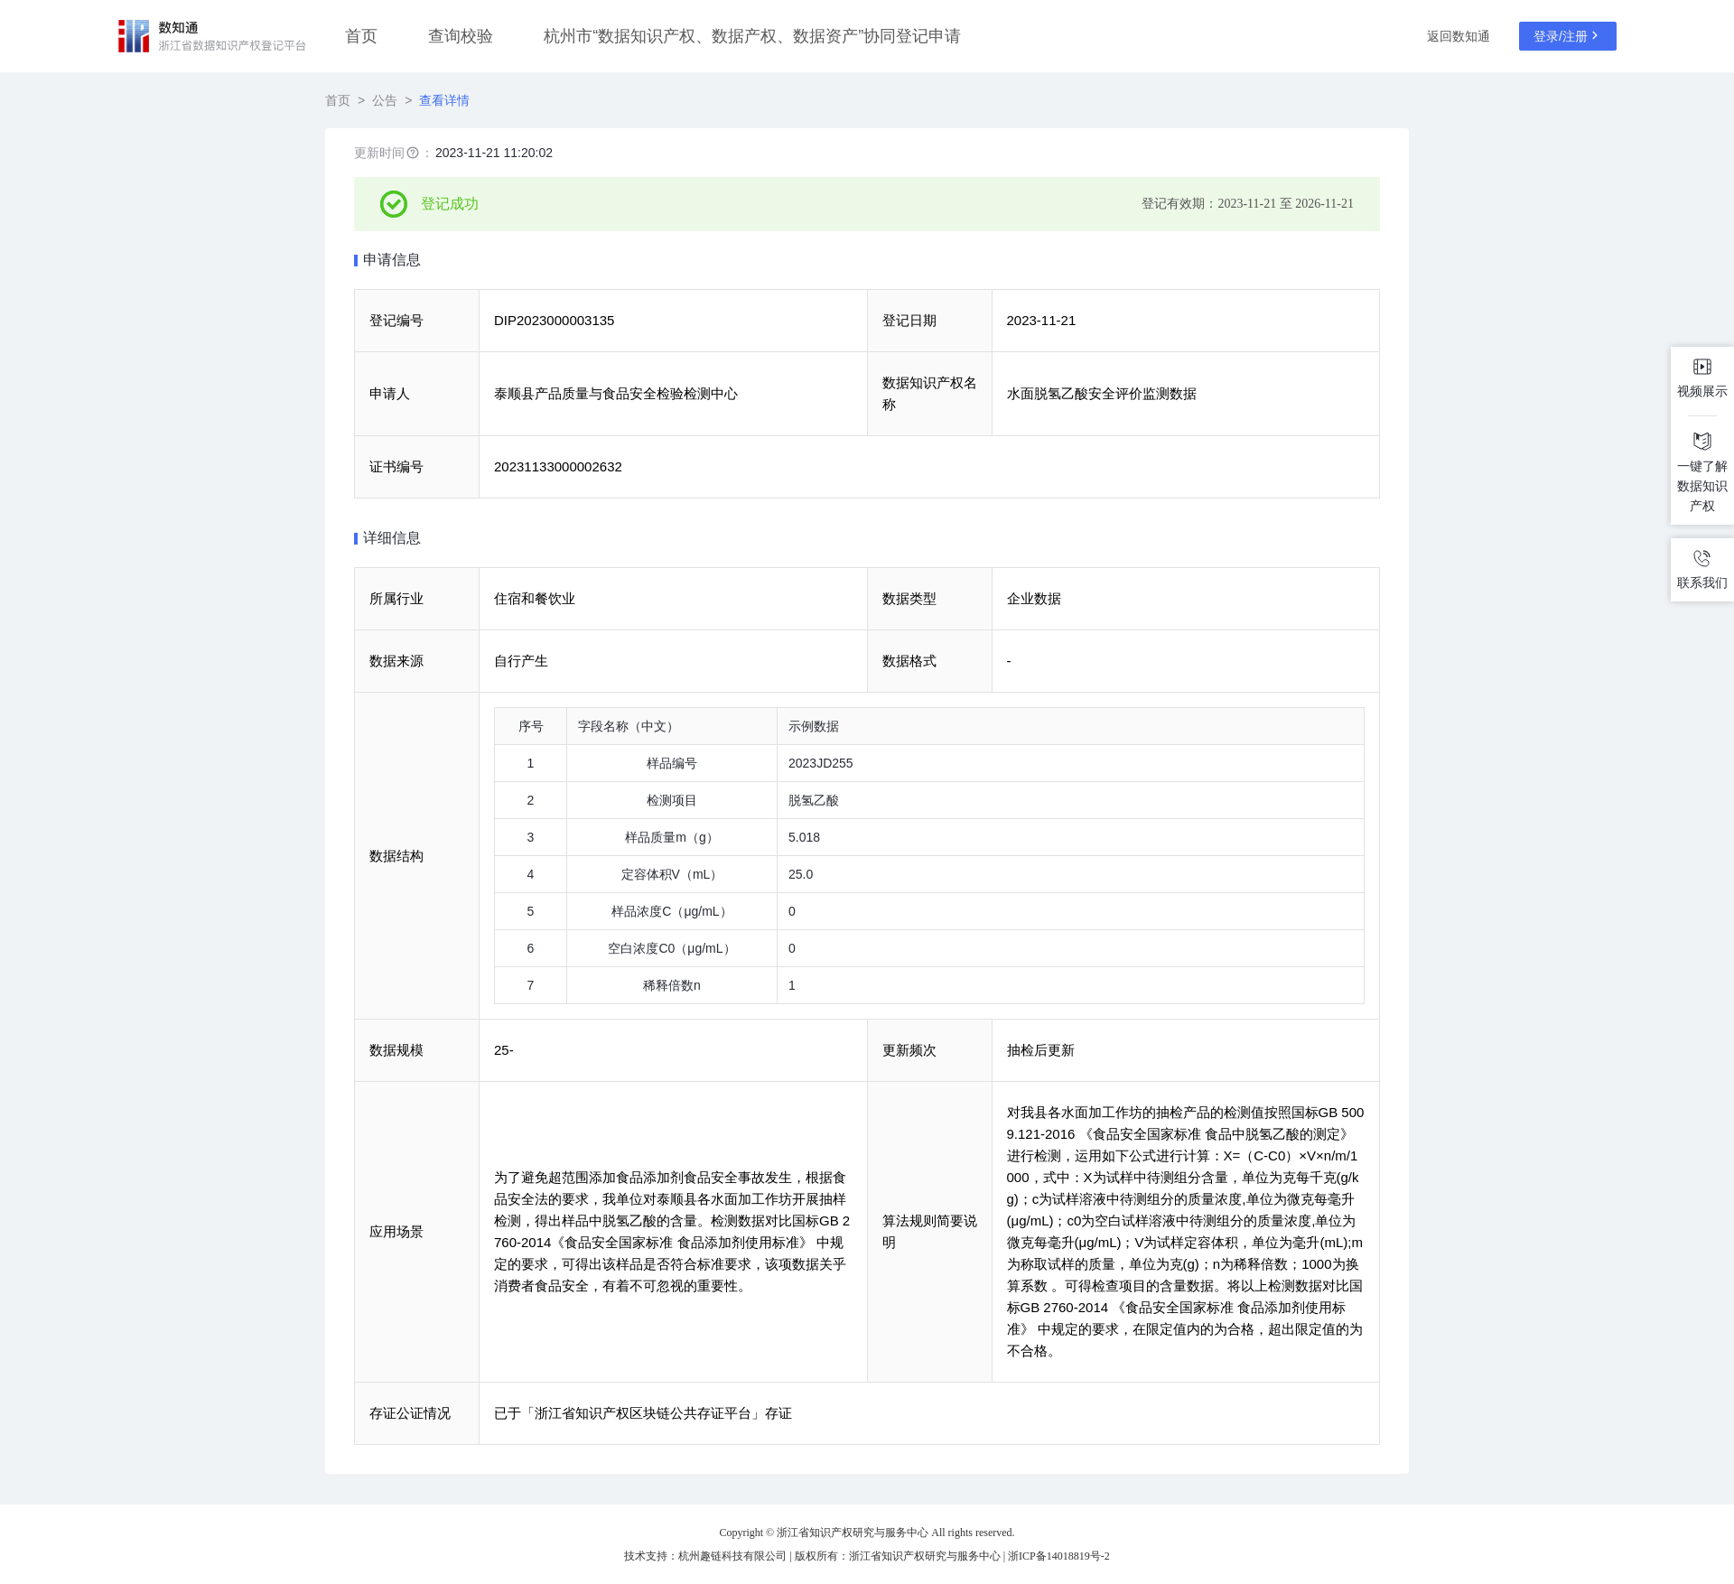Click the 检测项目 field name cell
1734x1584 pixels.
(671, 800)
